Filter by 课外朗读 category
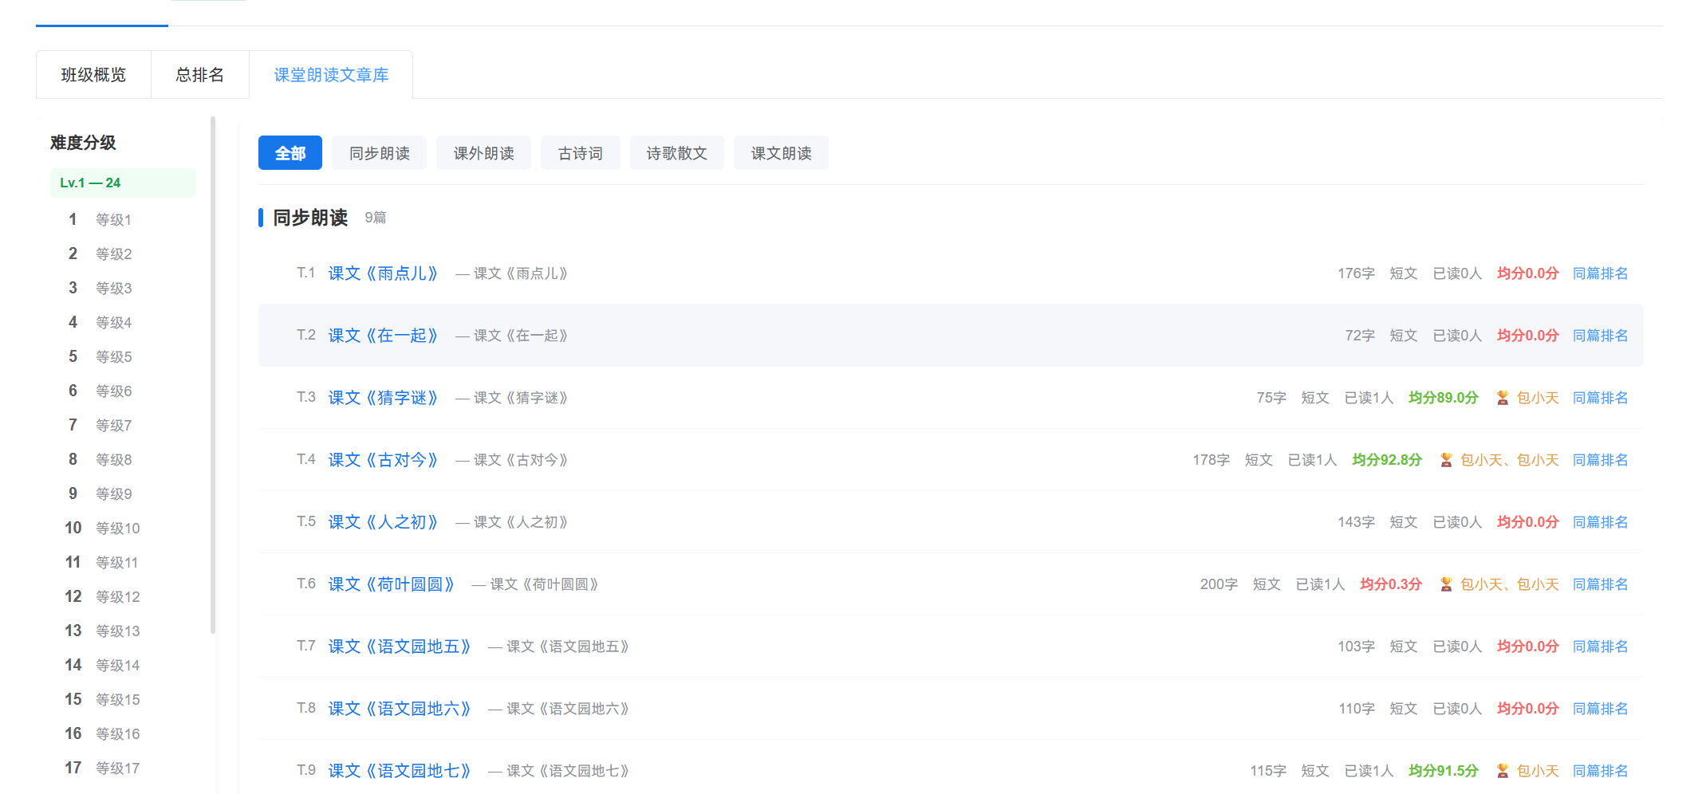The width and height of the screenshot is (1706, 794). point(484,153)
